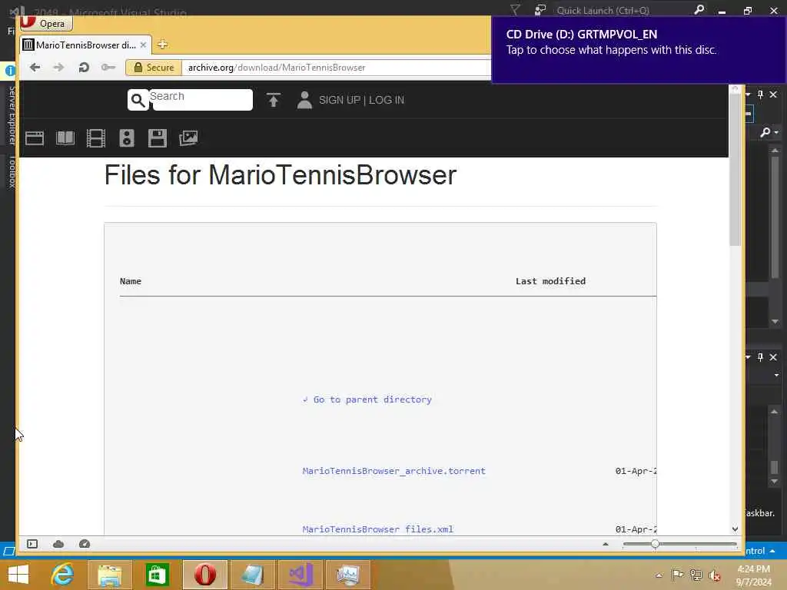Screen dimensions: 787x590
Task: Open a new Opera tab
Action: [162, 45]
